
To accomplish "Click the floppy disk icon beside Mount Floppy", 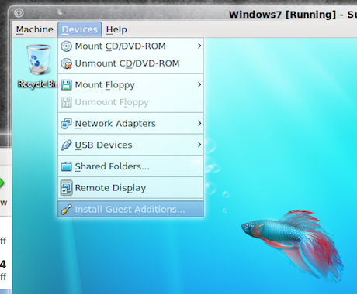I will 66,85.
